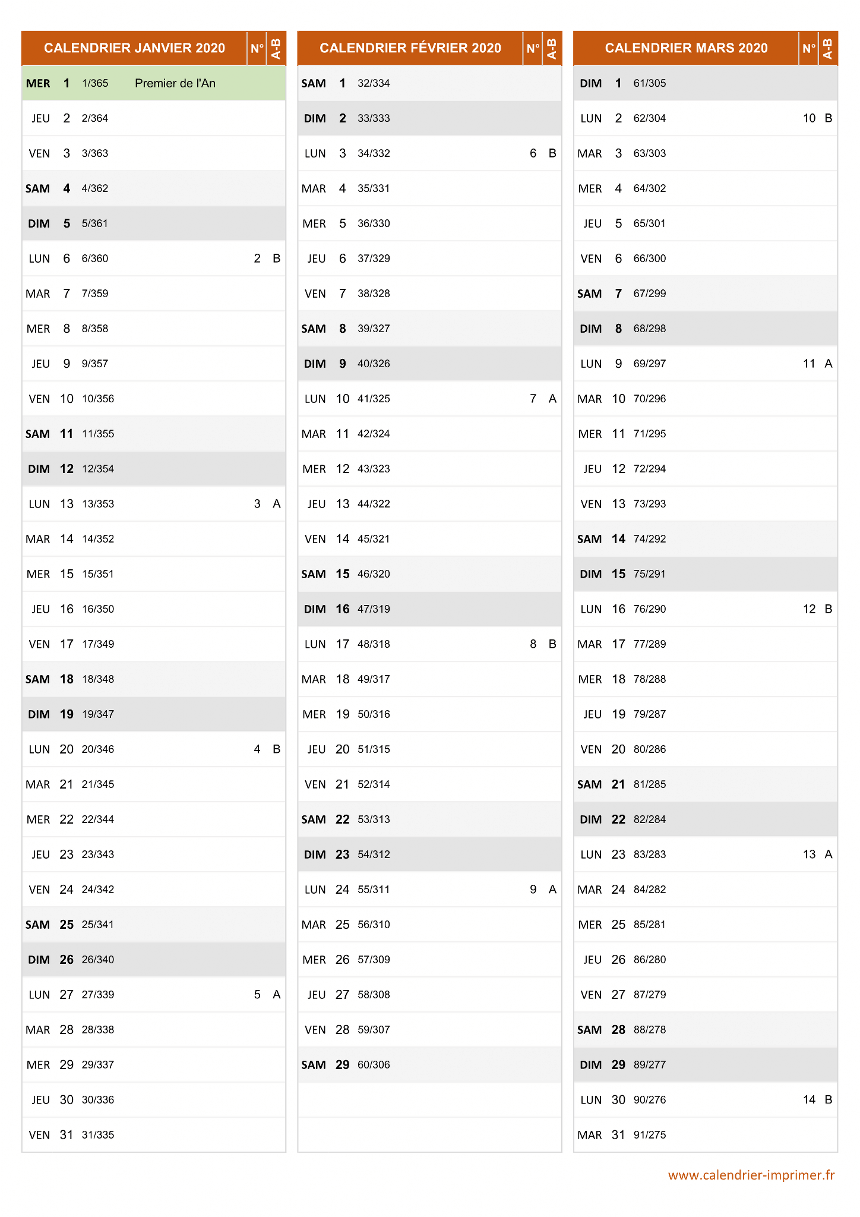Click the Premier de l'An holiday row
Image resolution: width=860 pixels, height=1217 pixels.
click(154, 83)
